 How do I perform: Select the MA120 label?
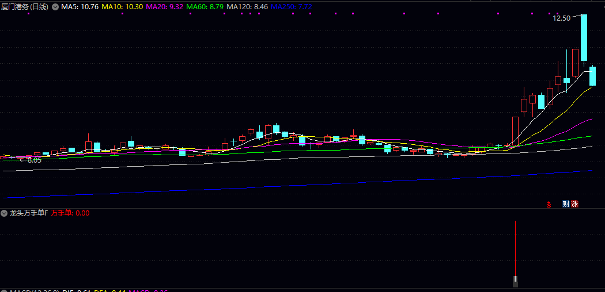pyautogui.click(x=247, y=7)
